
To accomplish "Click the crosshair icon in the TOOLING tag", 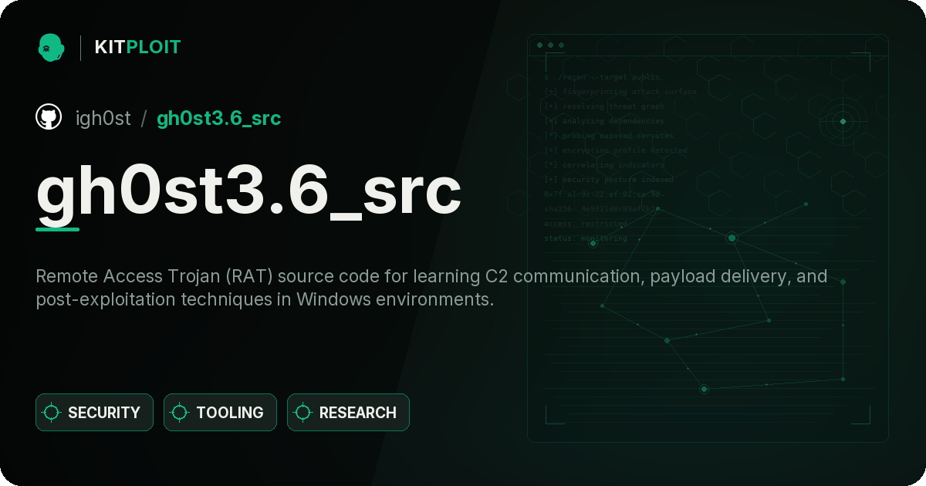I will tap(180, 413).
